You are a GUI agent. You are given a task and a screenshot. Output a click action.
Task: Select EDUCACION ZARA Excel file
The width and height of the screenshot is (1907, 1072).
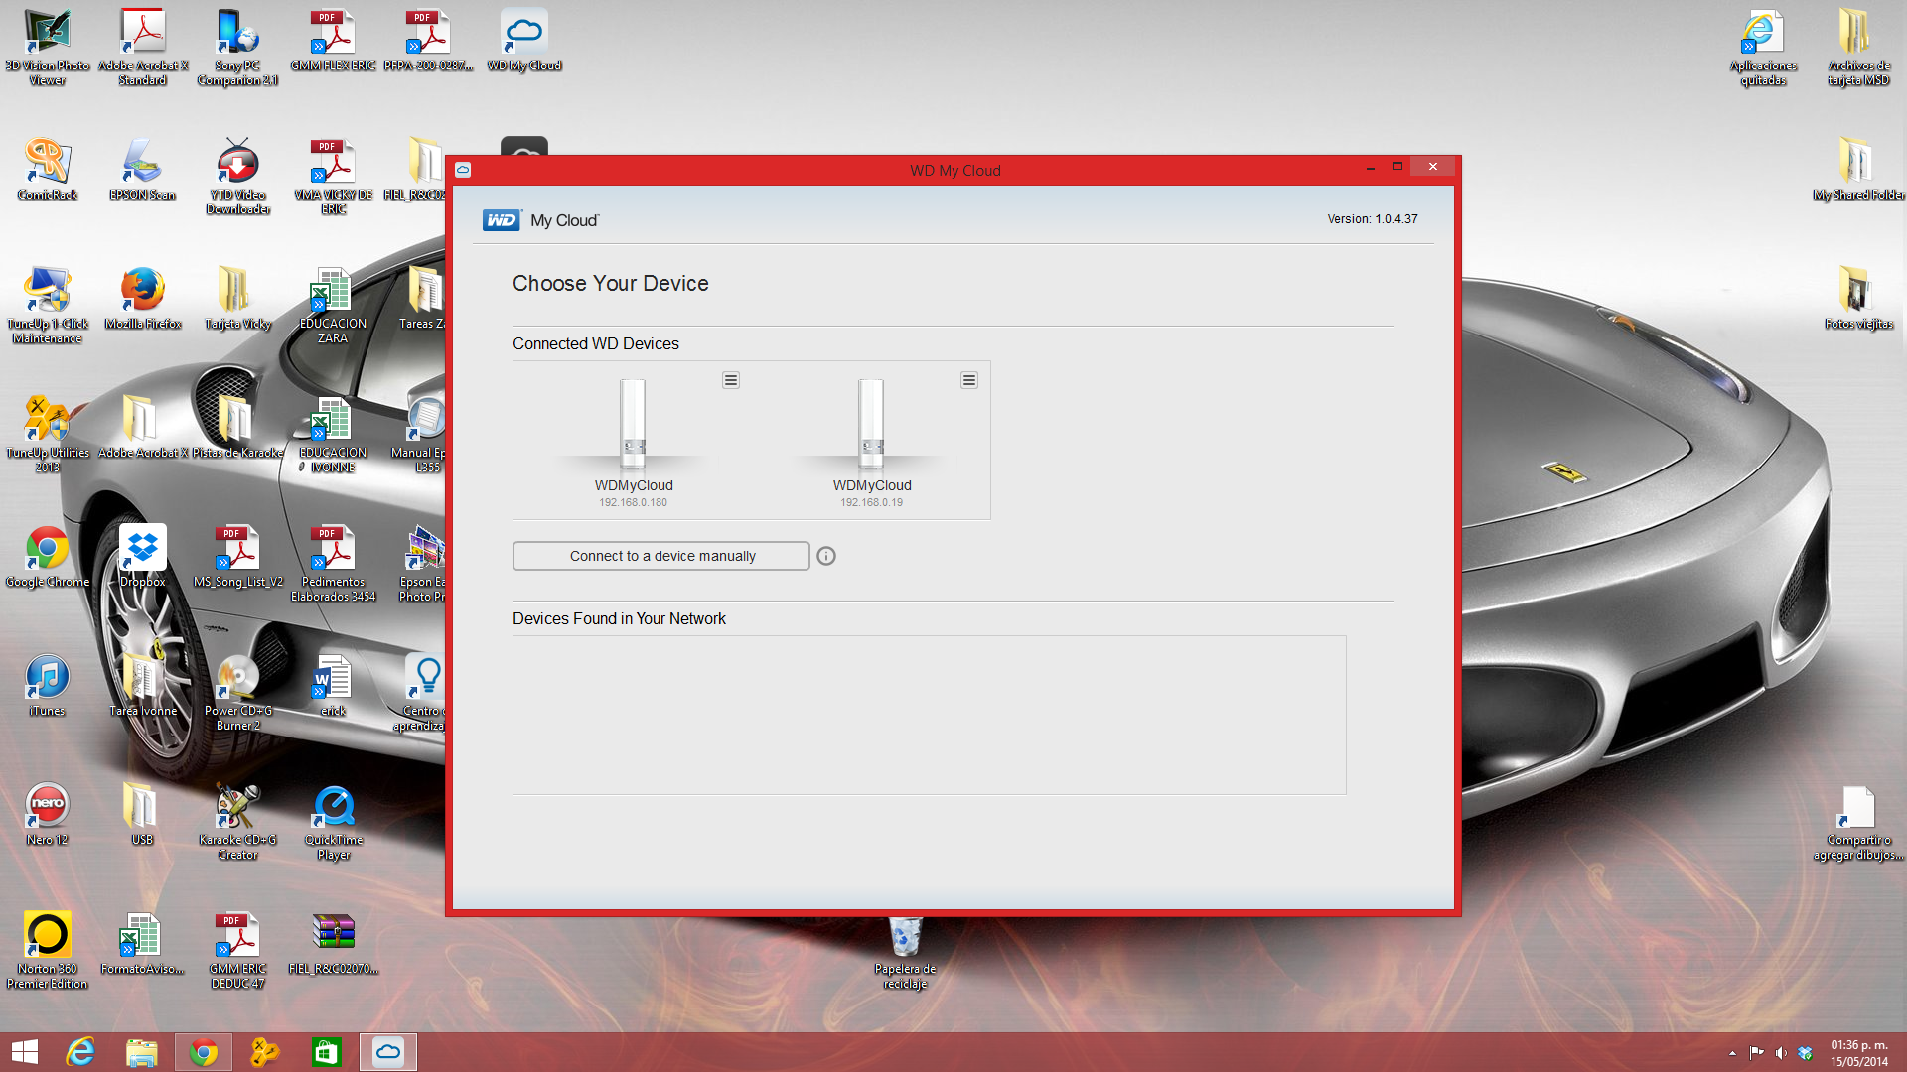pyautogui.click(x=333, y=305)
